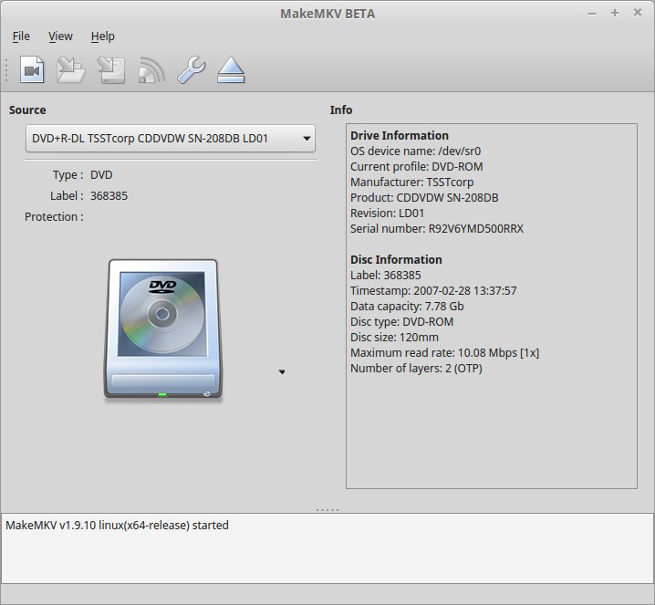Viewport: 655px width, 605px height.
Task: Click the big DVD drive button
Action: 163,329
